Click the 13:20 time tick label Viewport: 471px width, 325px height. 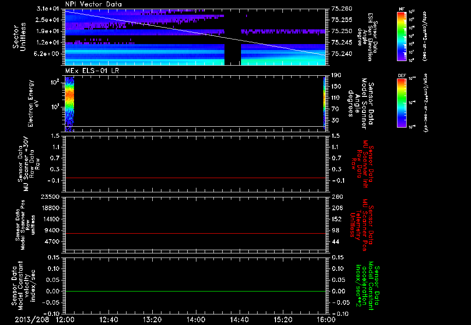[152, 319]
